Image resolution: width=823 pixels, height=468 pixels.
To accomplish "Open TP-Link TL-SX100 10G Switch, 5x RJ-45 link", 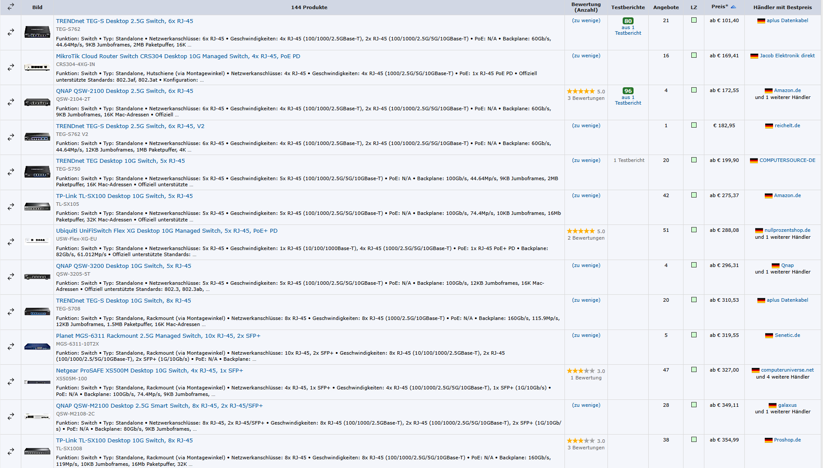I will 124,196.
